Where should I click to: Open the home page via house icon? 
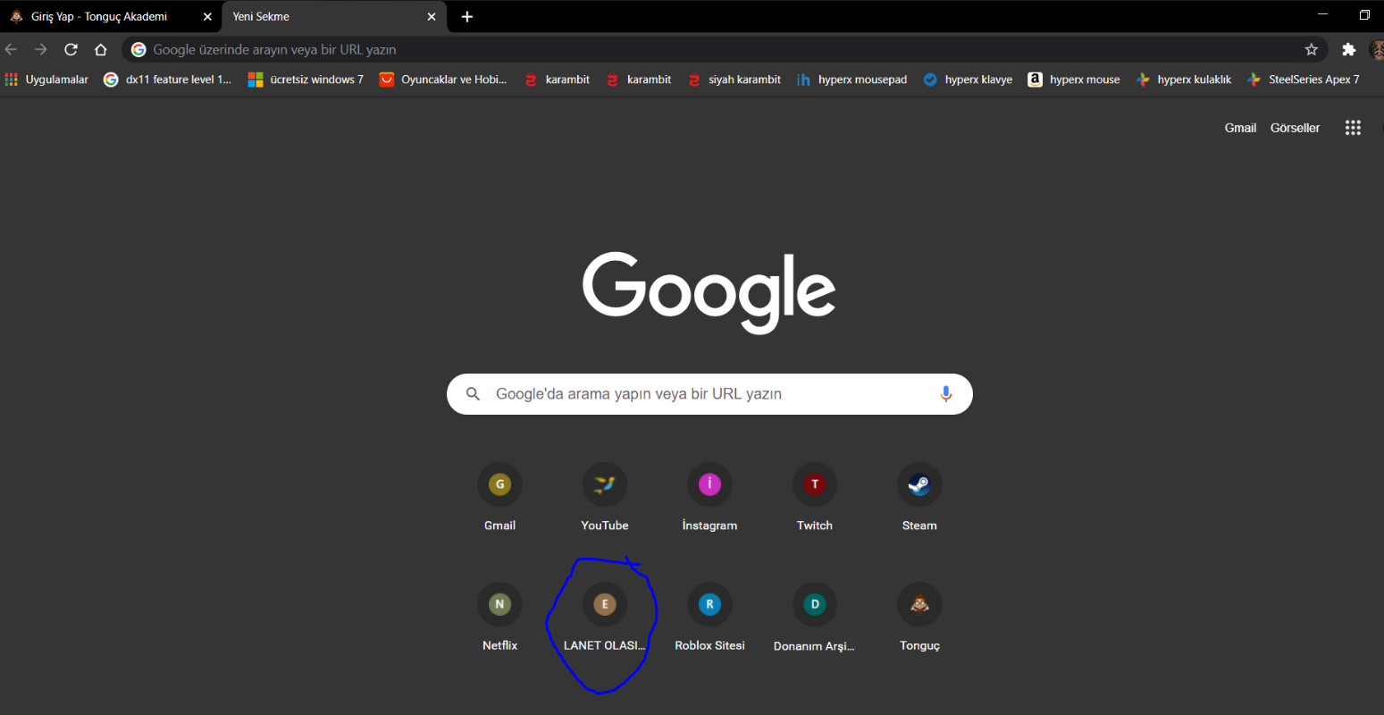101,50
